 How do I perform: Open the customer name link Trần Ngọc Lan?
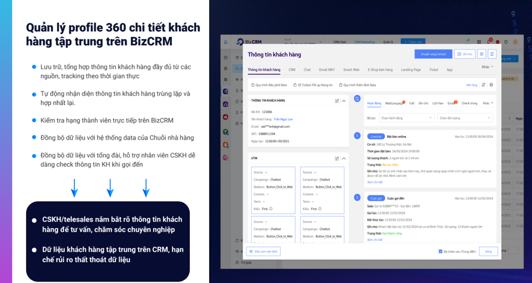click(283, 119)
